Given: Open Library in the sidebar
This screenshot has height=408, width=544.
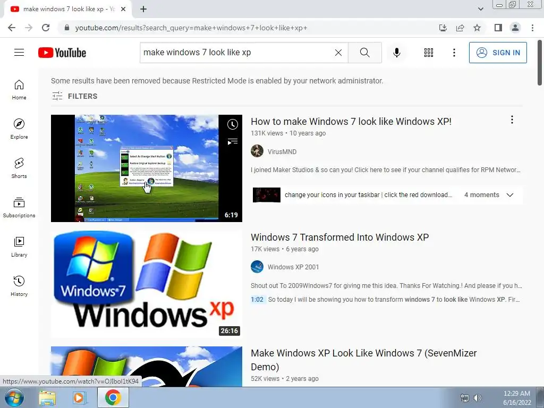Looking at the screenshot, I should [x=19, y=246].
